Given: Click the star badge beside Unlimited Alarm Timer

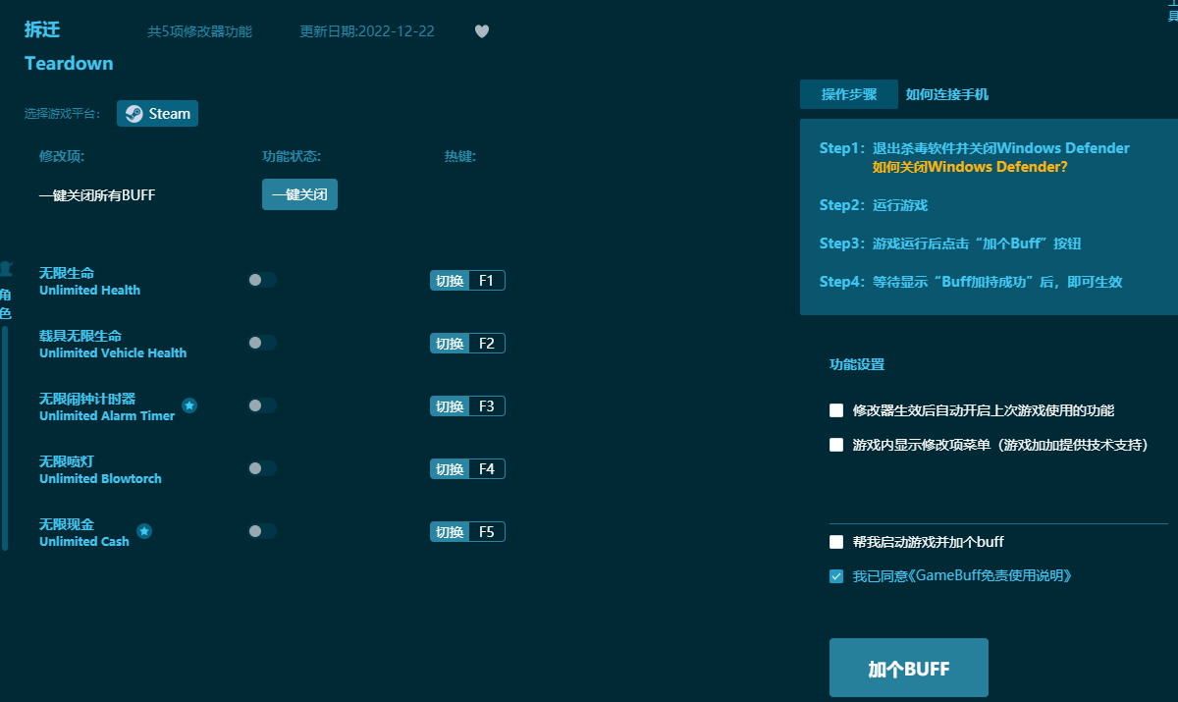Looking at the screenshot, I should [x=189, y=405].
